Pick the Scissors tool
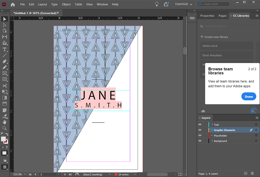Image resolution: width=260 pixels, height=177 pixels. click(4, 86)
